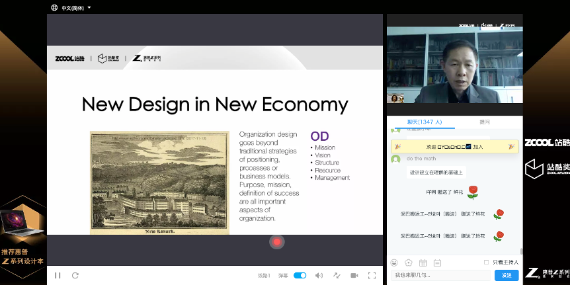Click the globe language icon
570x285 pixels.
[54, 8]
